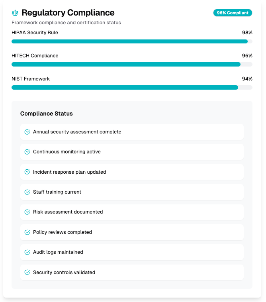Click check icon next to Risk assessment documented
This screenshot has width=266, height=302.
point(27,212)
